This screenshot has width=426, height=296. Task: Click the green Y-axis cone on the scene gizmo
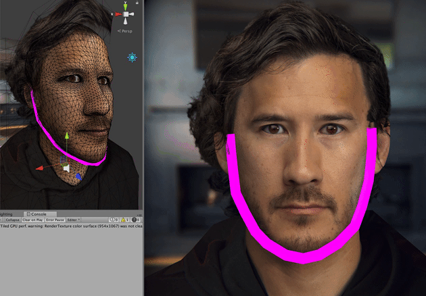[125, 7]
